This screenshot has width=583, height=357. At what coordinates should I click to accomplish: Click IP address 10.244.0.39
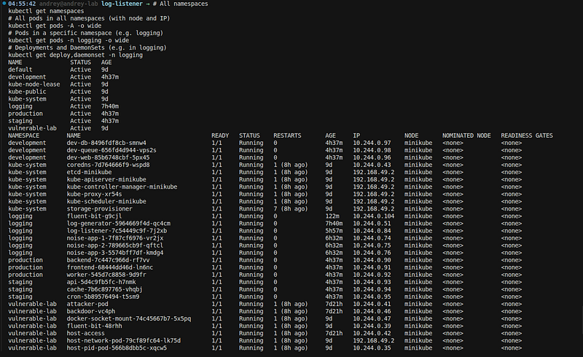point(372,326)
